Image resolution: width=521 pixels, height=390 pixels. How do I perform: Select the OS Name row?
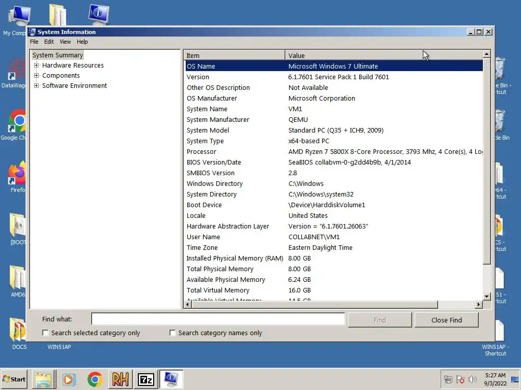[x=334, y=66]
